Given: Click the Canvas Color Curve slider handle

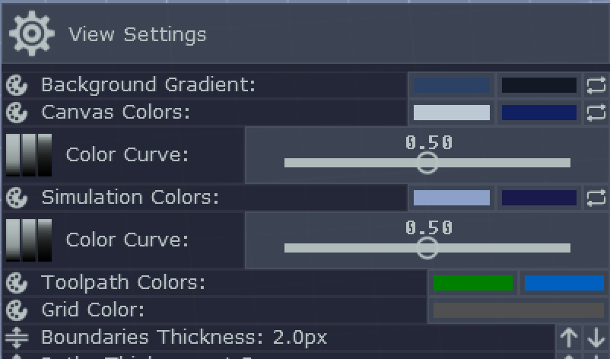Looking at the screenshot, I should [x=427, y=163].
